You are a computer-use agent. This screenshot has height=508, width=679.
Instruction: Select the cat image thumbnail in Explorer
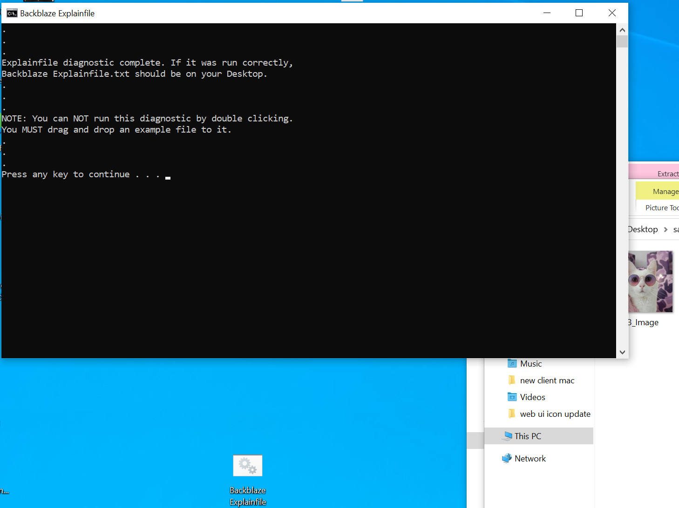point(651,281)
